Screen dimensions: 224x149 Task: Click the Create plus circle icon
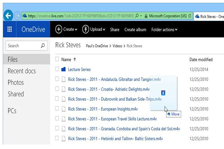click(59, 29)
